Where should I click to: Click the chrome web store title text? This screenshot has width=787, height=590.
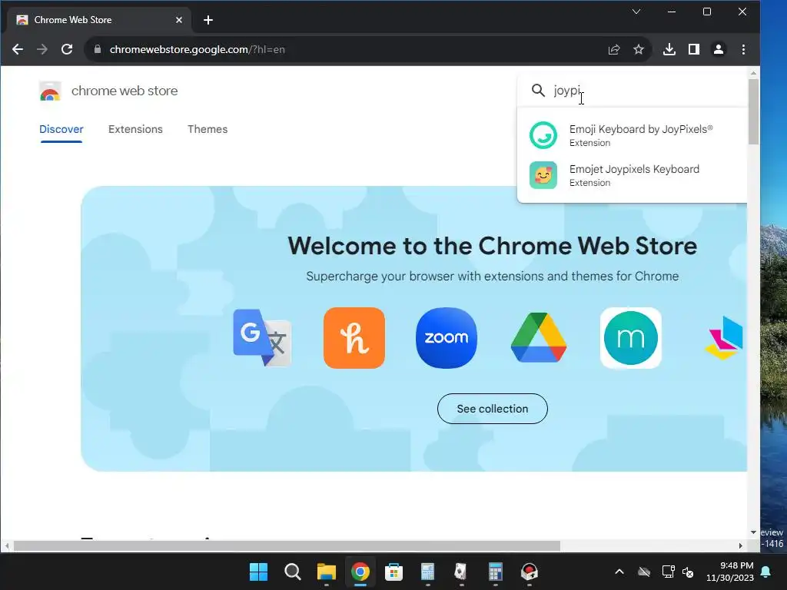tap(125, 91)
